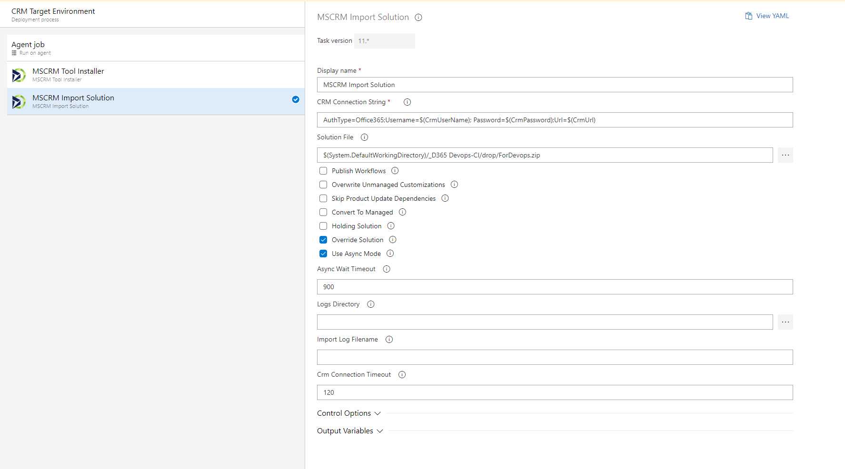Click info icon next to MSCRM Import Solution title
The width and height of the screenshot is (845, 469).
tap(418, 17)
